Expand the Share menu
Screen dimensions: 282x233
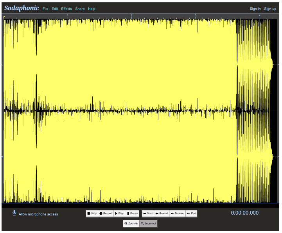coord(80,9)
